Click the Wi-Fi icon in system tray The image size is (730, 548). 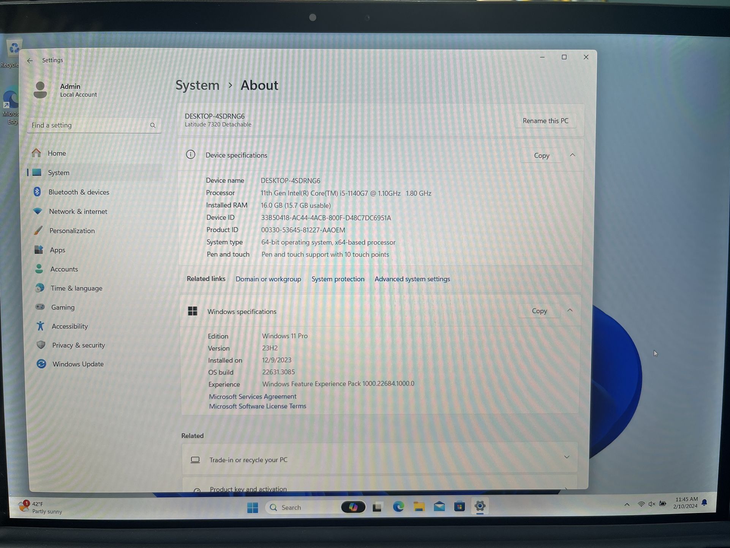click(x=641, y=504)
